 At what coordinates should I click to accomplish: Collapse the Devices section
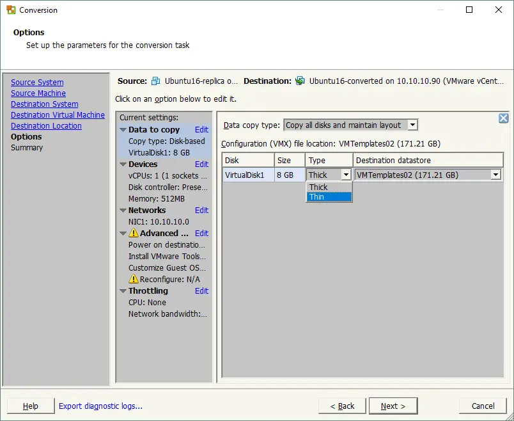tap(123, 164)
